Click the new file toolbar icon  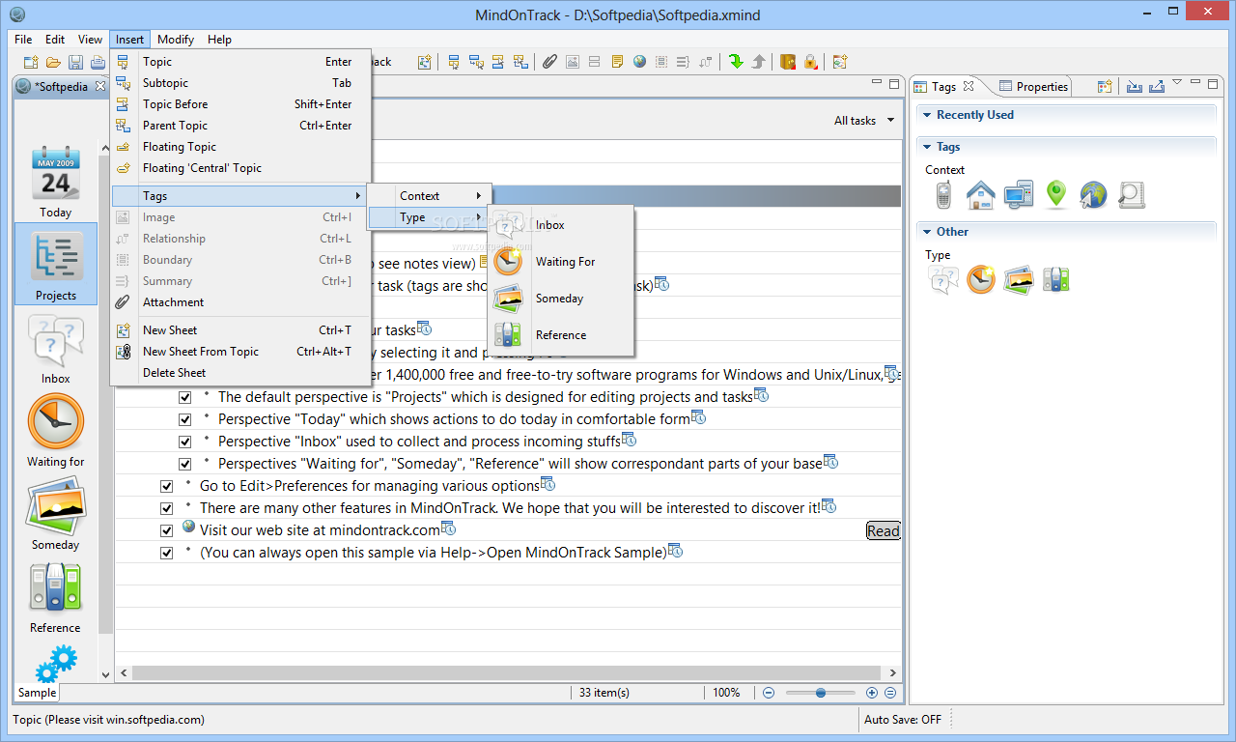[x=31, y=63]
